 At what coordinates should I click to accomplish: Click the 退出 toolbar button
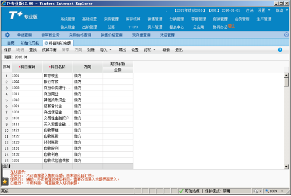pos(179,50)
